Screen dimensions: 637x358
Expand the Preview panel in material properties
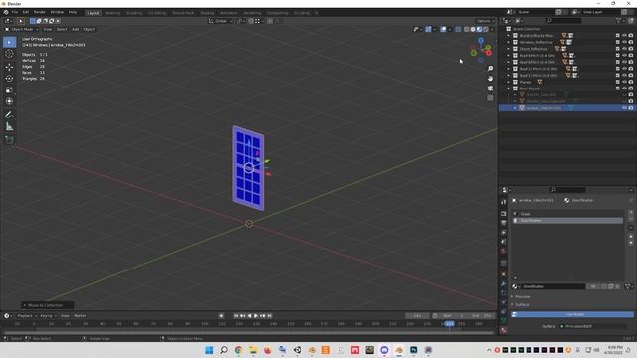[522, 297]
